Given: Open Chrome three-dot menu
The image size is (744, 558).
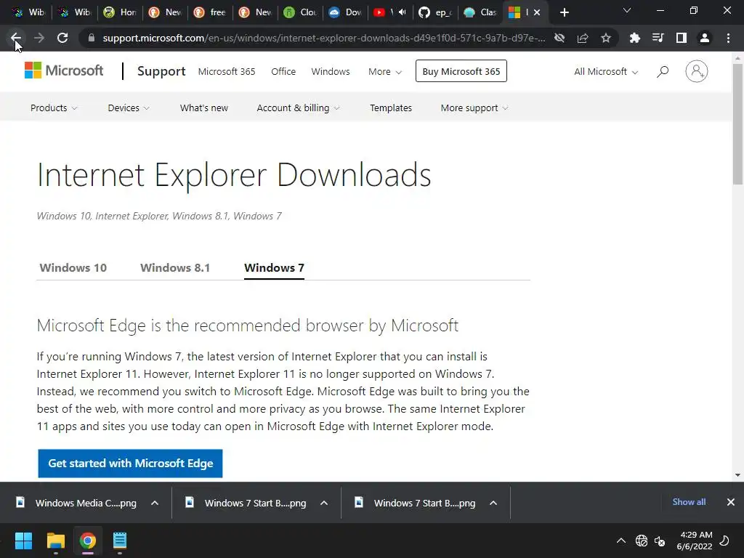Looking at the screenshot, I should (728, 38).
